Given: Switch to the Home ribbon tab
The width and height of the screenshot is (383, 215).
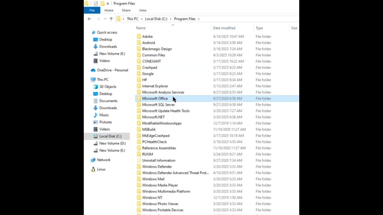Looking at the screenshot, I should click(x=109, y=10).
